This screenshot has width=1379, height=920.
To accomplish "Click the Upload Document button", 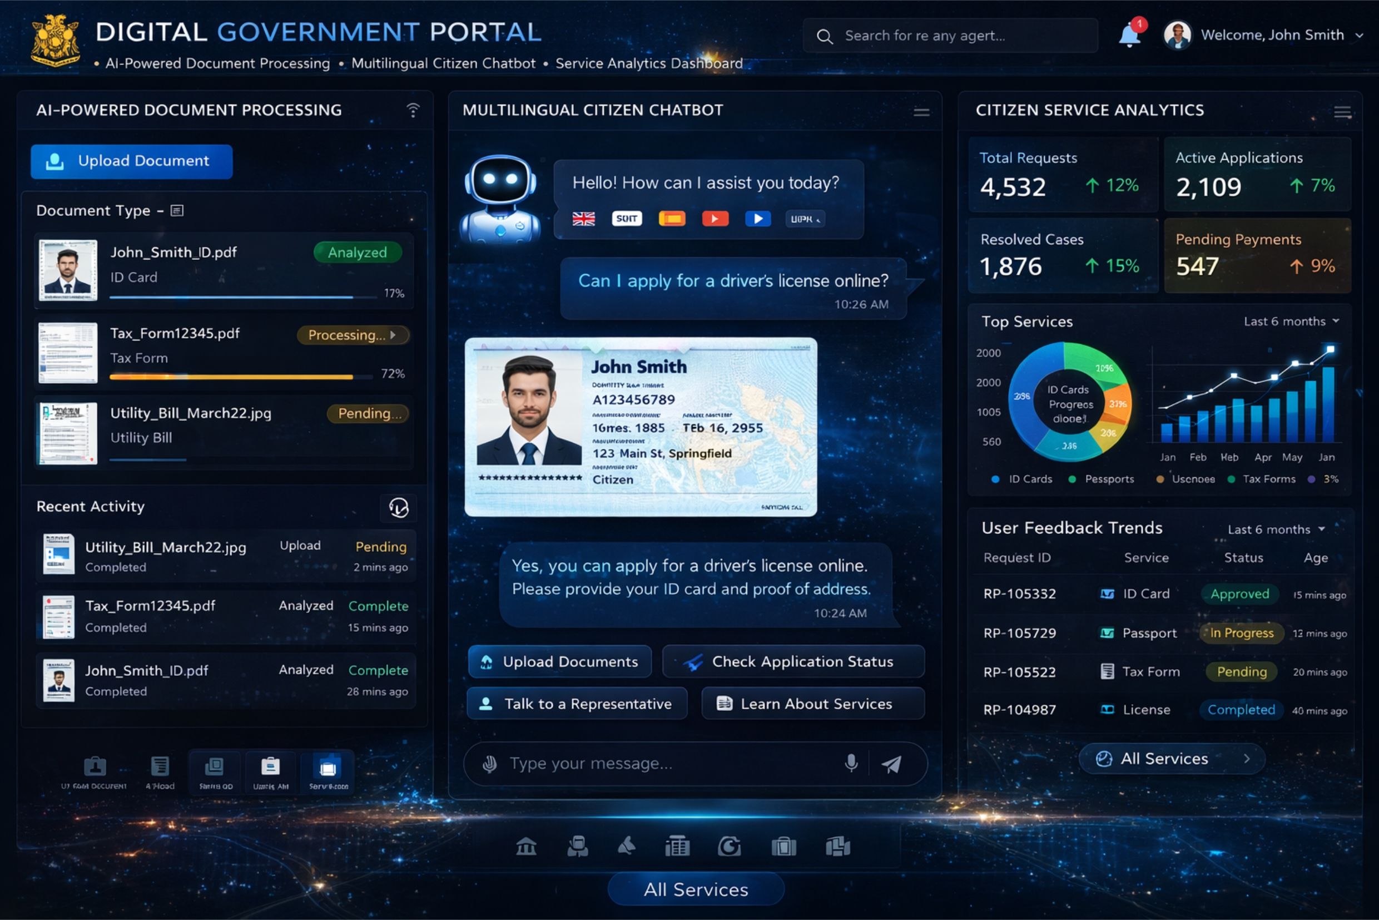I will pyautogui.click(x=131, y=161).
